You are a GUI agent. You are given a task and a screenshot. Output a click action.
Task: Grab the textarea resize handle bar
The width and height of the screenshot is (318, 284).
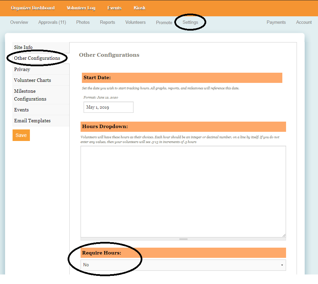(183, 239)
